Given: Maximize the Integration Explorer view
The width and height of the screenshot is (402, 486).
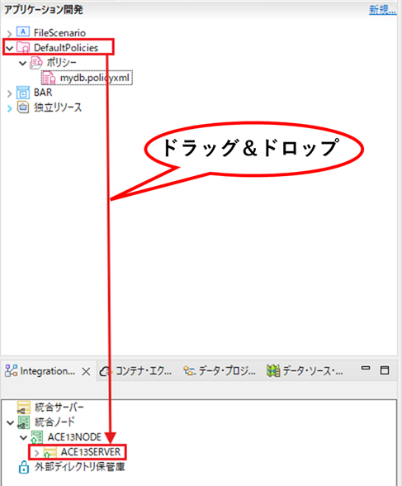Looking at the screenshot, I should (x=385, y=370).
